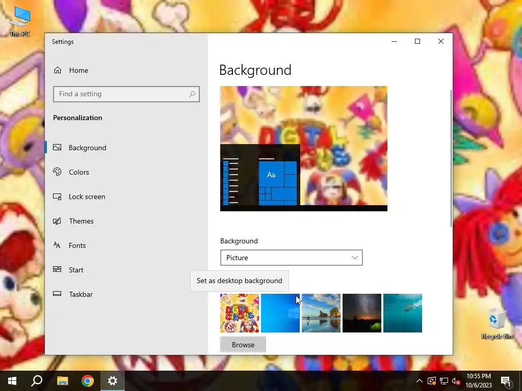
Task: Click the search magnifier in Find a setting
Action: [x=192, y=94]
